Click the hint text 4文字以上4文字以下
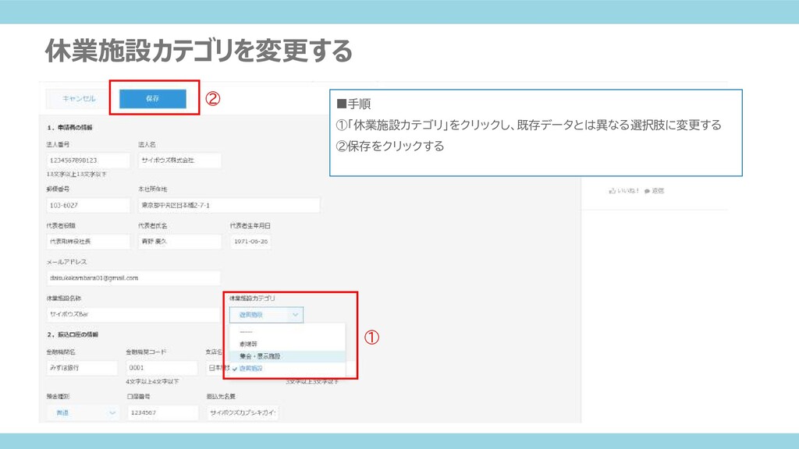799x449 pixels. [x=152, y=381]
